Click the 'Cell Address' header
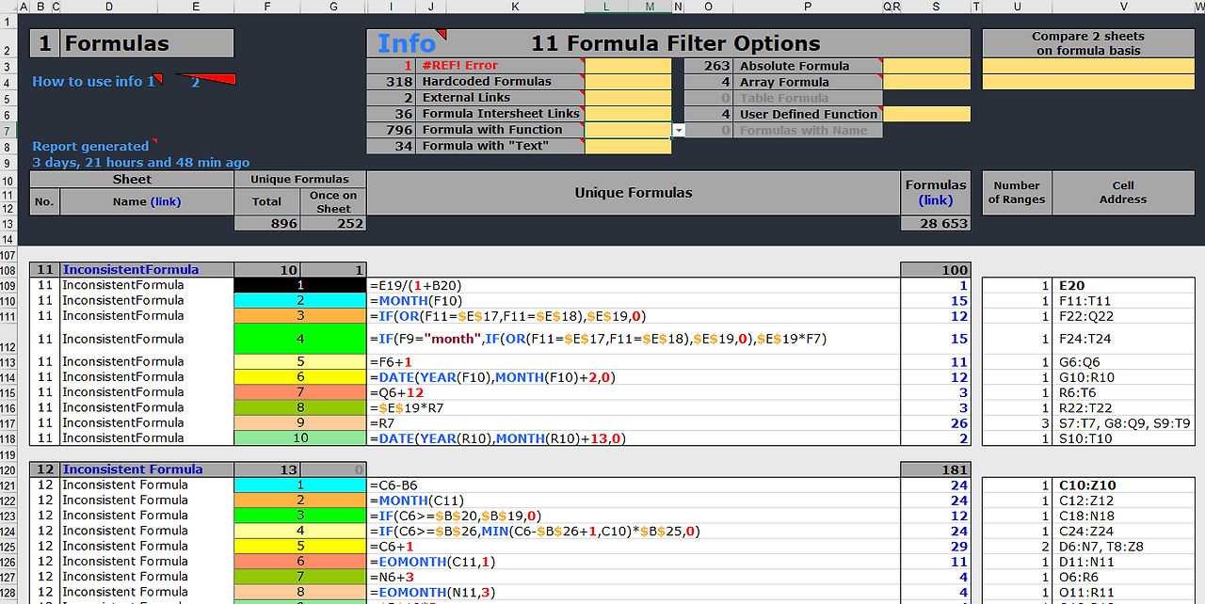Image resolution: width=1205 pixels, height=604 pixels. click(1123, 193)
